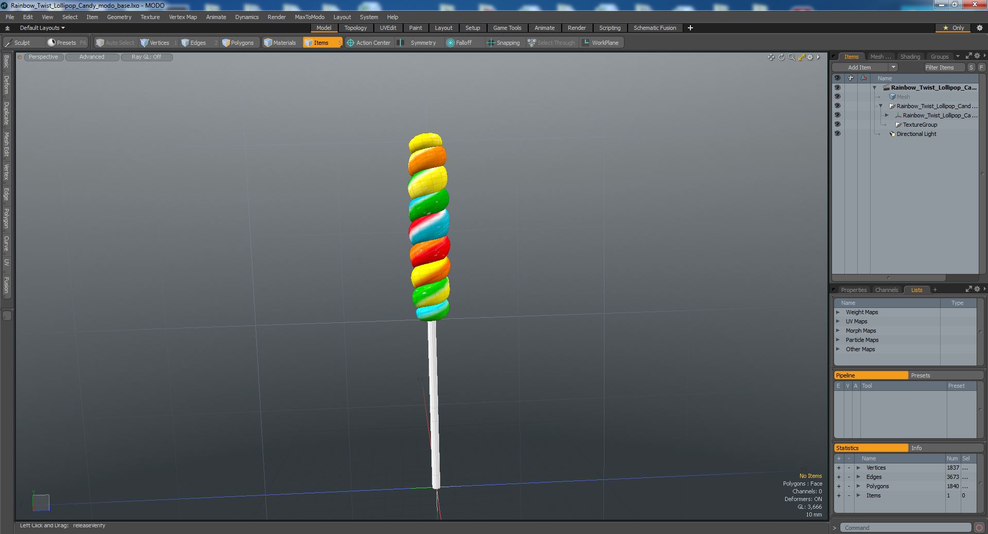Toggle visibility of TextureGroup
The width and height of the screenshot is (988, 534).
(837, 125)
